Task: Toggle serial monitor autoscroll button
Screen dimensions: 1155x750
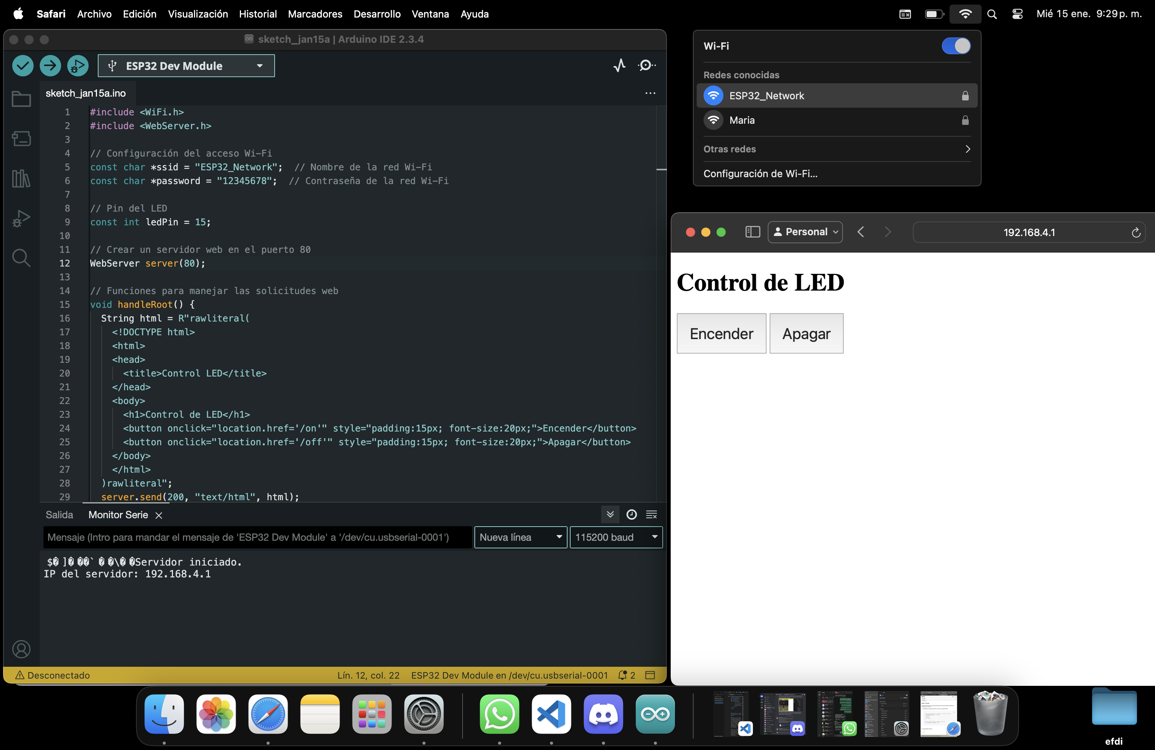Action: tap(610, 515)
